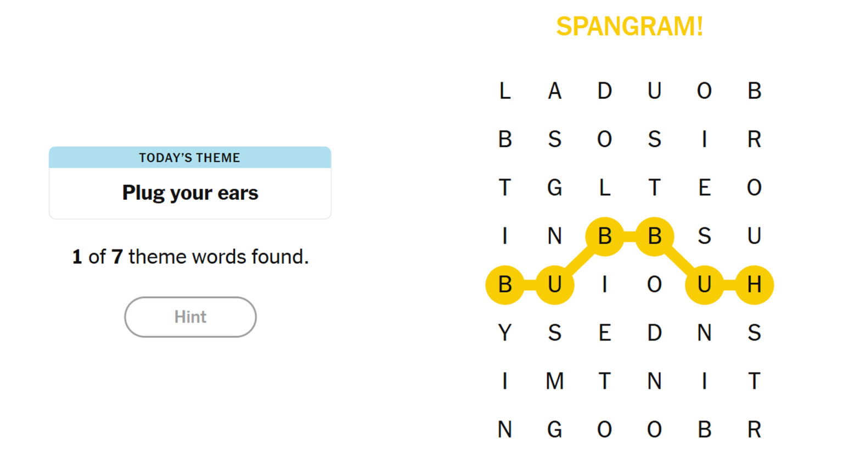The image size is (843, 474).
Task: Click the "Plug your ears" theme text
Action: [190, 193]
